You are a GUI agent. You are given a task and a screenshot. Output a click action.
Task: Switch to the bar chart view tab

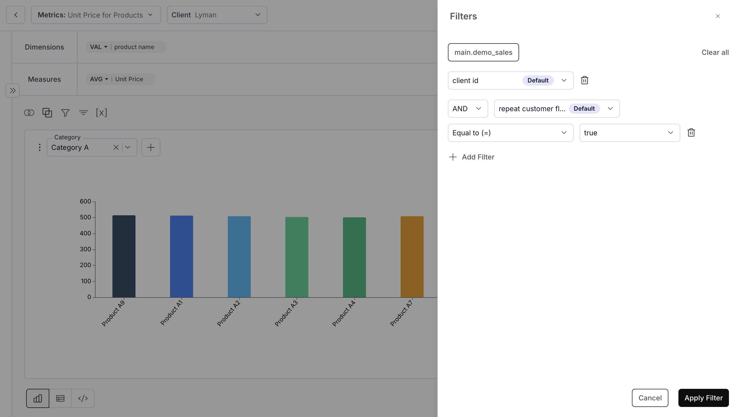click(37, 398)
